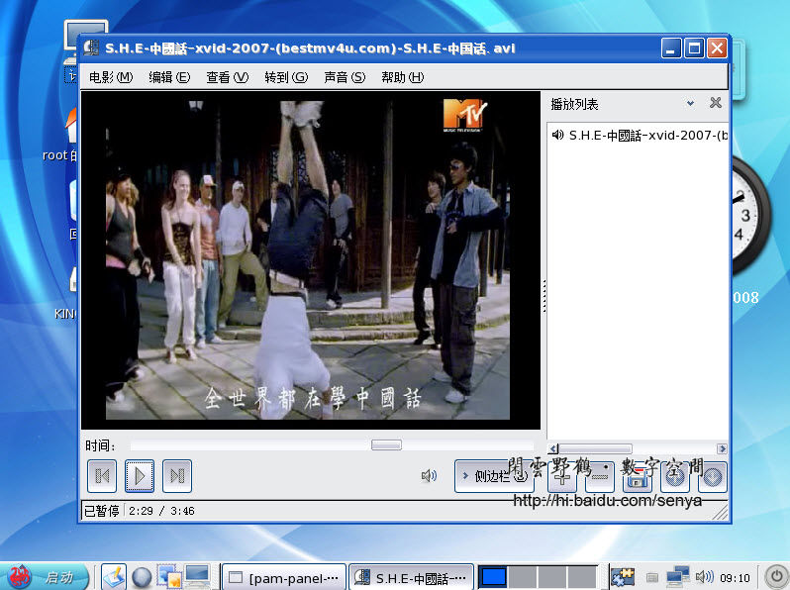Expand the 播放列表 sidebar dropdown arrow

click(x=690, y=103)
